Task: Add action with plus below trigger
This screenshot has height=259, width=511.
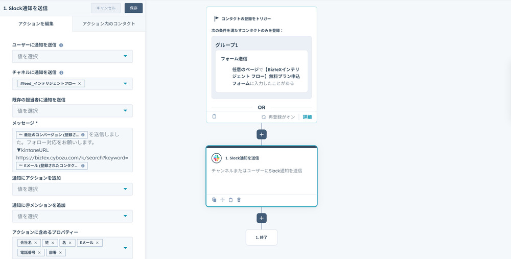Action: (261, 134)
